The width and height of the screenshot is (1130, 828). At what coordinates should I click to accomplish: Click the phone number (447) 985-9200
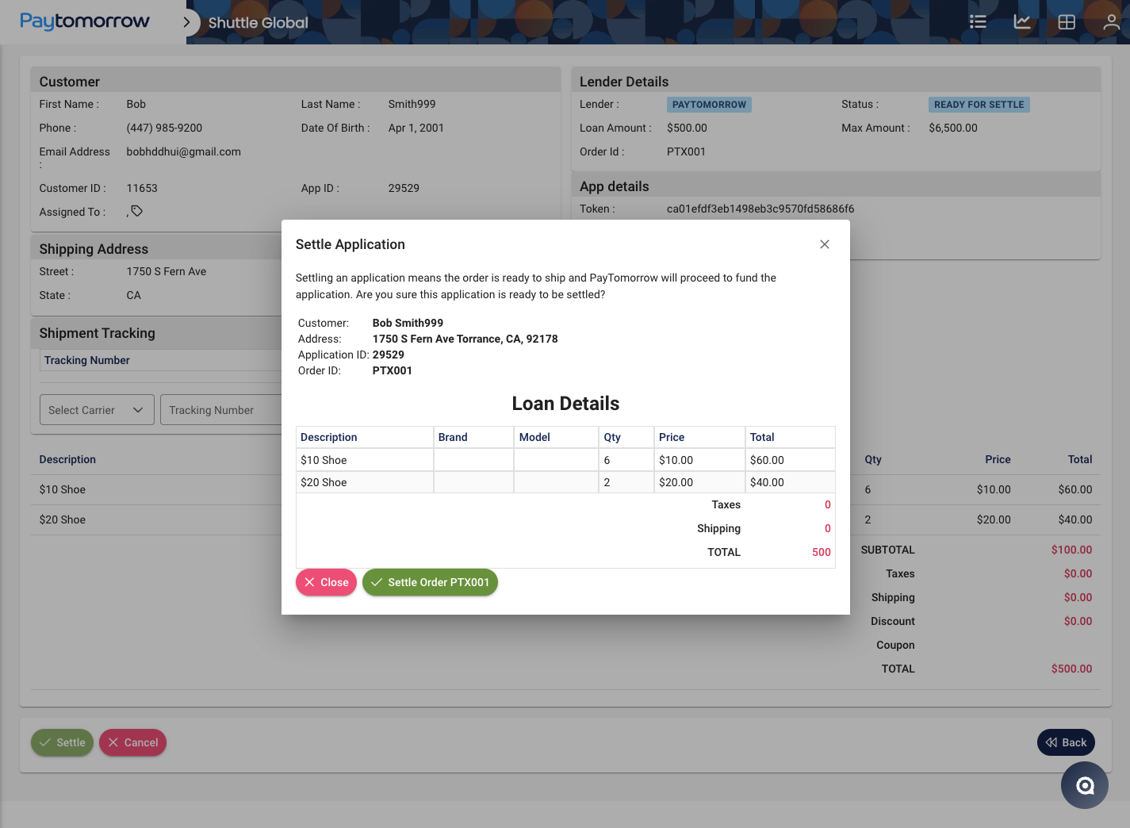164,128
